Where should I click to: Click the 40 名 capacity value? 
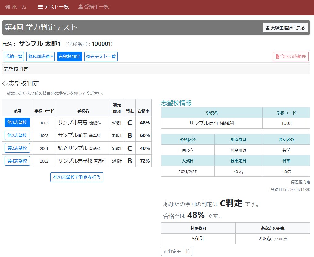coord(238,171)
